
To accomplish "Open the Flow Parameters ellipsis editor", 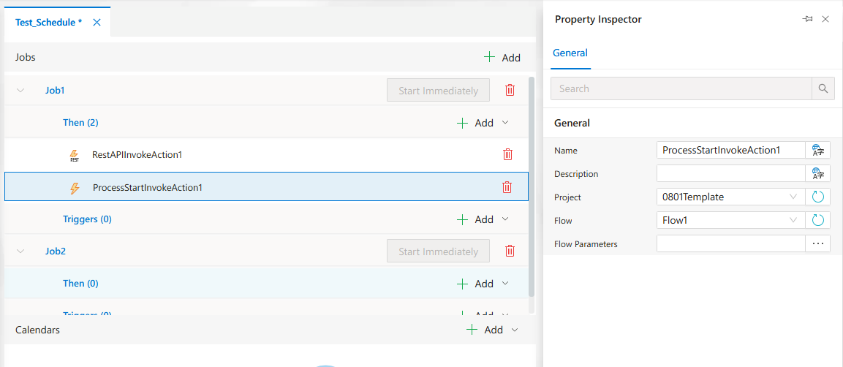I will (x=817, y=243).
